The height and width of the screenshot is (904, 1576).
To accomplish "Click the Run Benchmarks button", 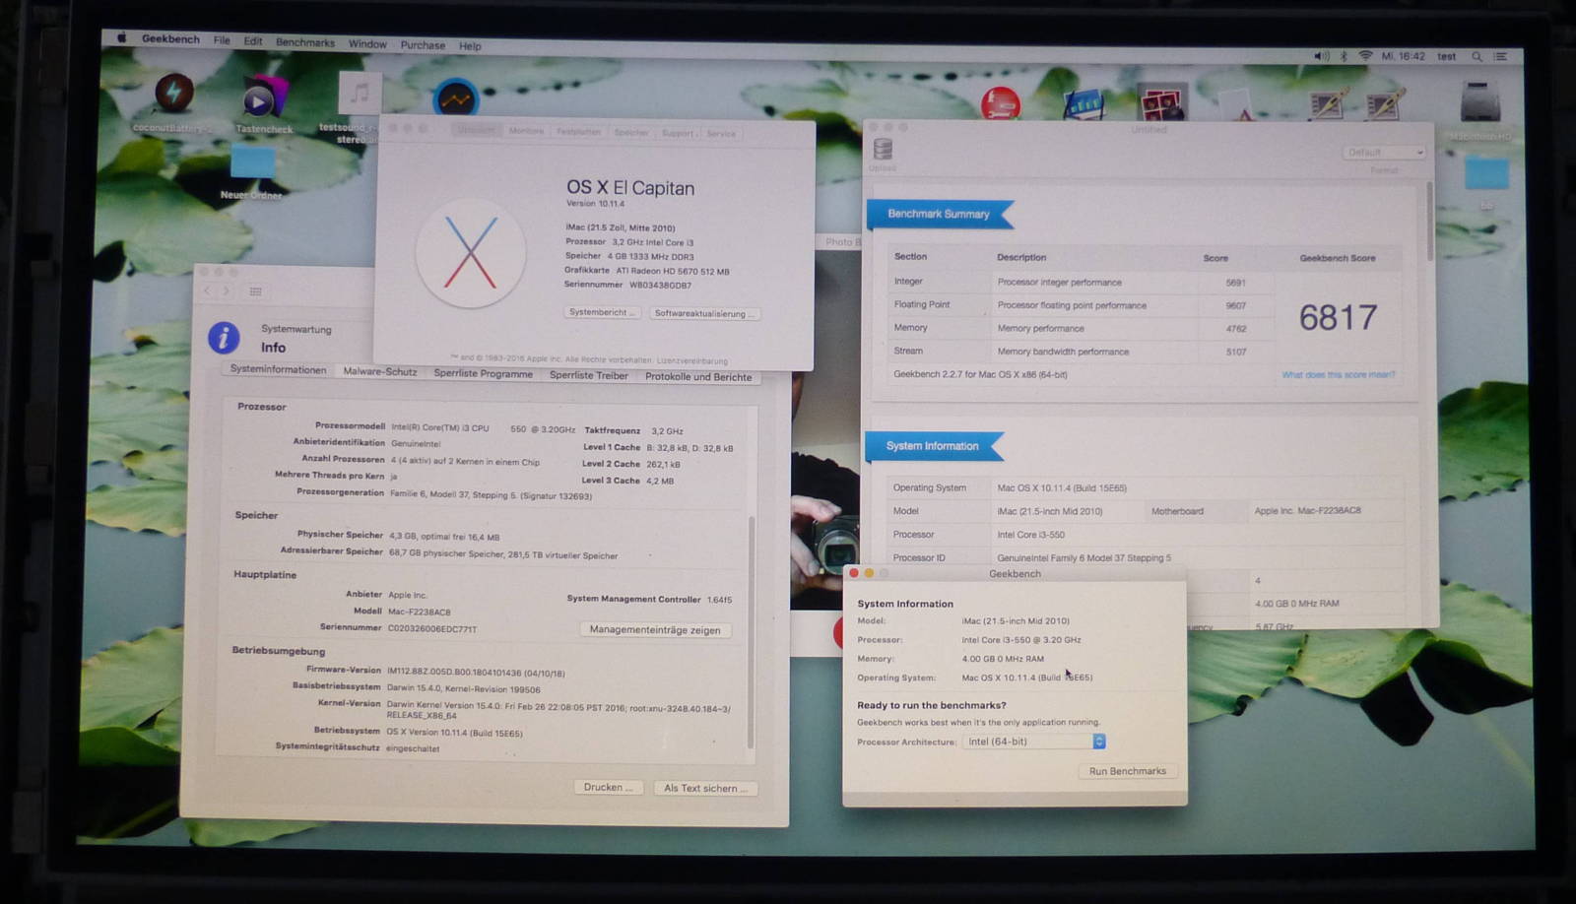I will coord(1127,771).
